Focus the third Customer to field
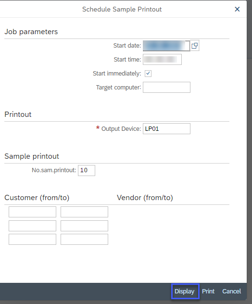The image size is (252, 304). point(84,239)
